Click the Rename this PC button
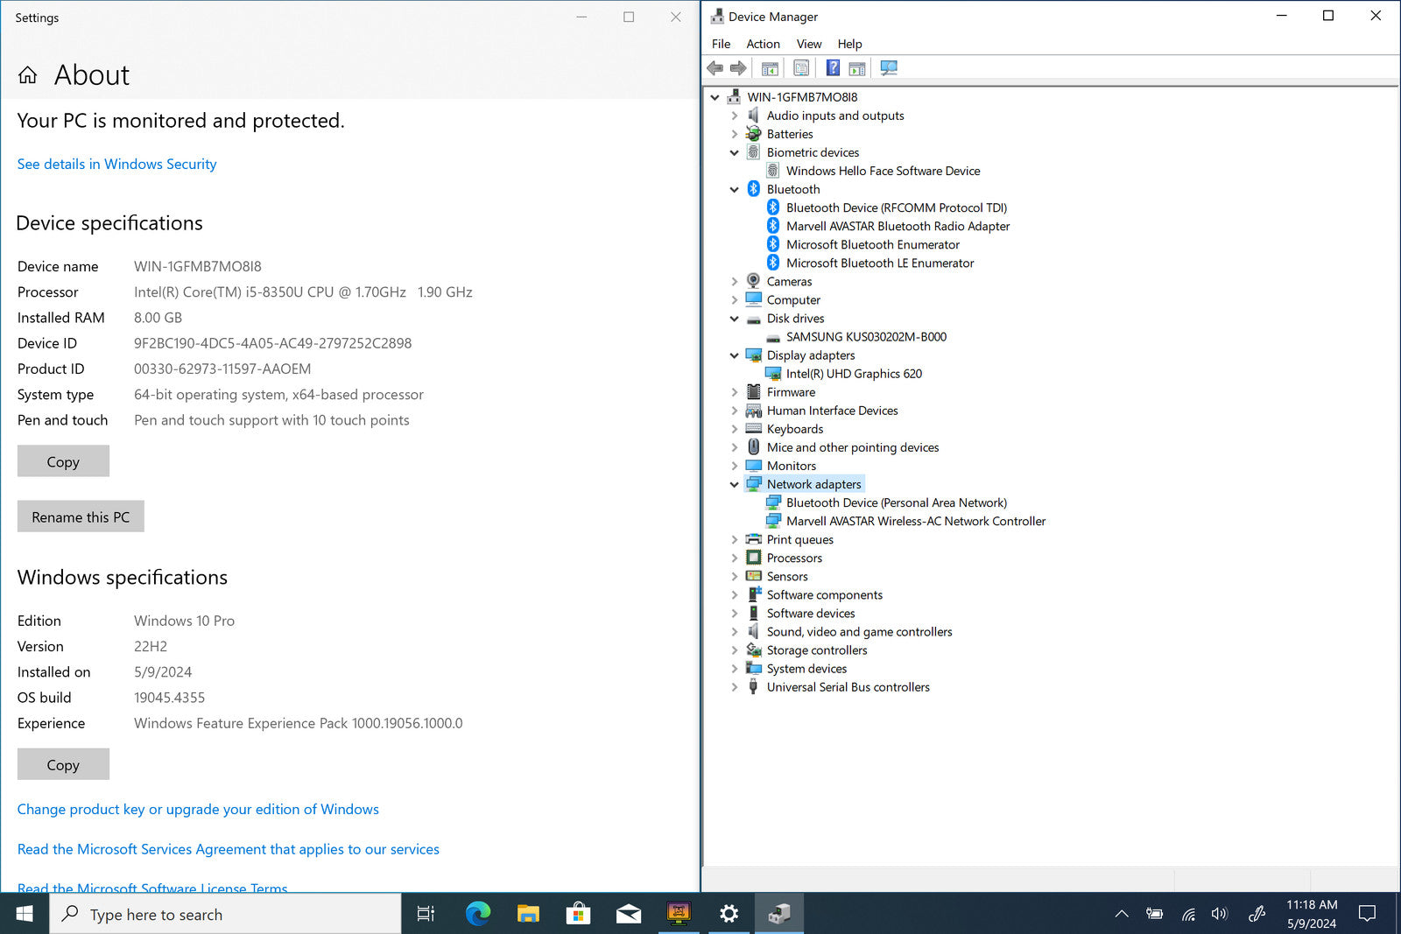 point(81,516)
